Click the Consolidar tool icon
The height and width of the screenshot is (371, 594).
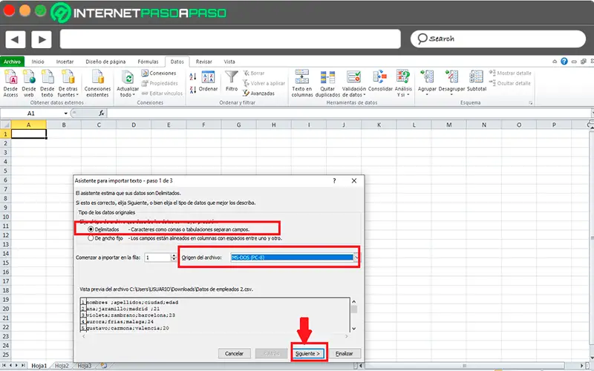click(x=380, y=81)
